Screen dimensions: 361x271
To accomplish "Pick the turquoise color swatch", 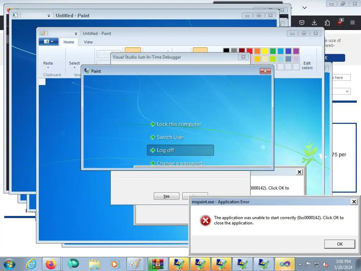I will (x=281, y=51).
